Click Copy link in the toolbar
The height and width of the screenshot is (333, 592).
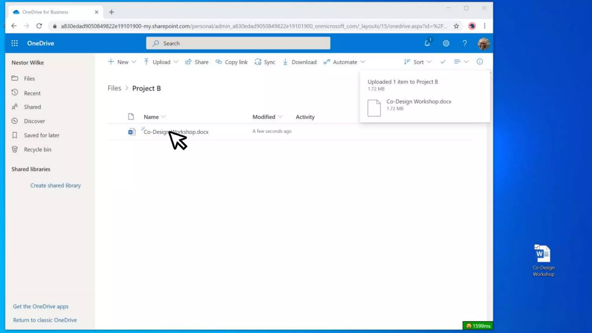(232, 62)
